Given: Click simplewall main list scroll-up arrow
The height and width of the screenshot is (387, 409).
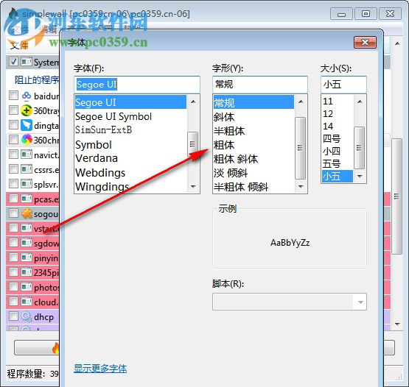Looking at the screenshot, I should (x=397, y=43).
